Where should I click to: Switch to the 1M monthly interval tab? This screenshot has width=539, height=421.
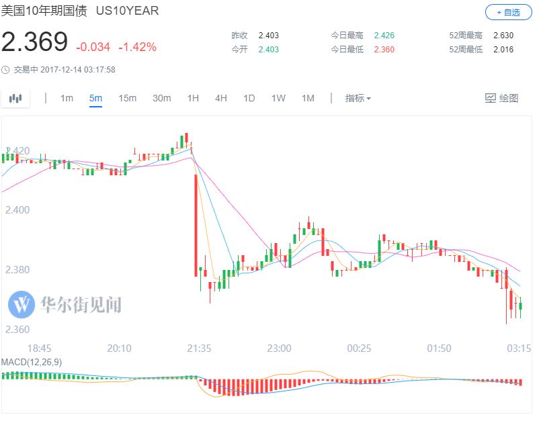pyautogui.click(x=308, y=99)
